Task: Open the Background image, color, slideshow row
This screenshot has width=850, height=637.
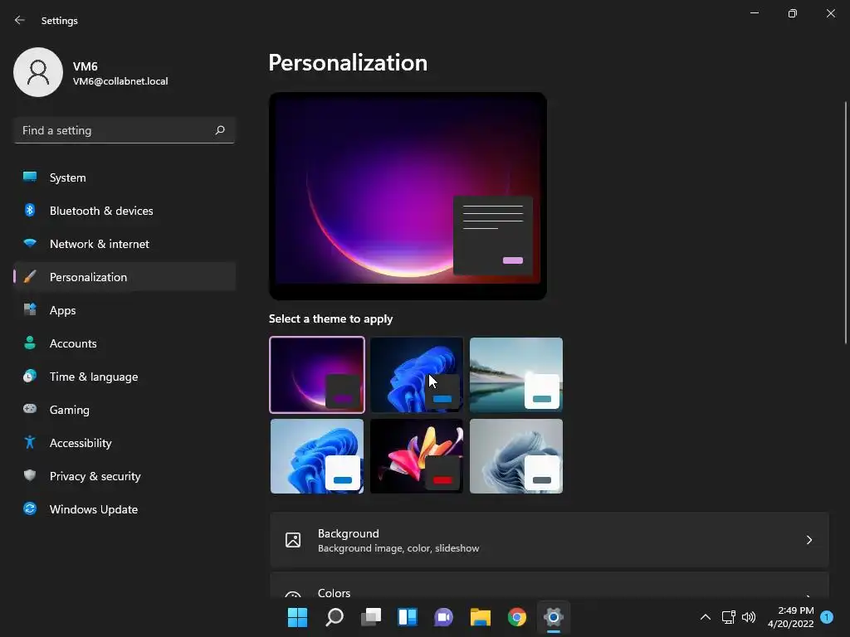Action: pyautogui.click(x=550, y=540)
